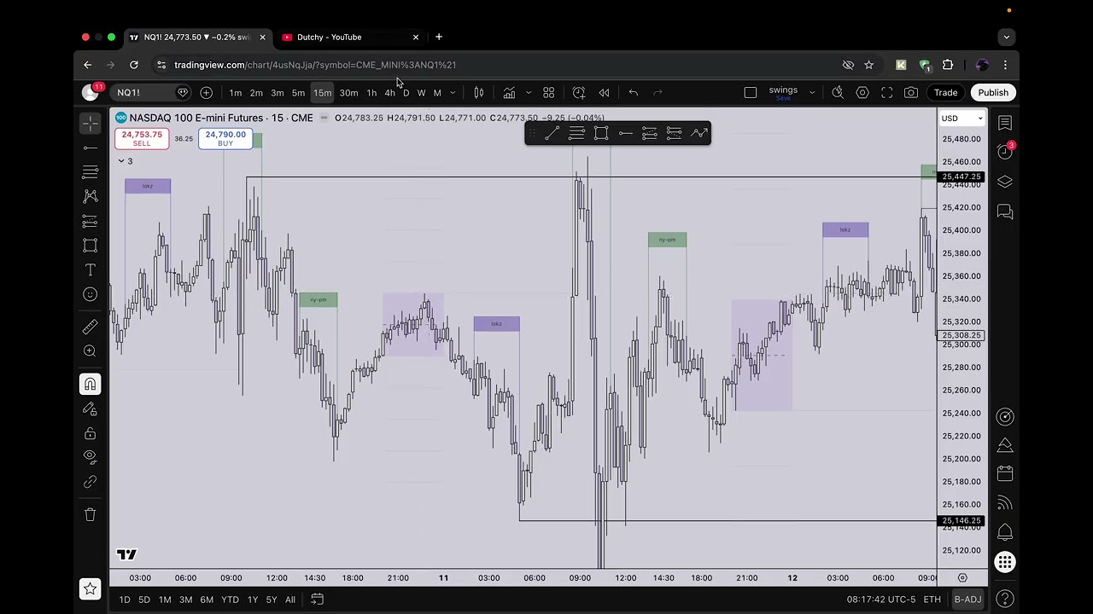The width and height of the screenshot is (1093, 614).
Task: Click the Zoom in tool
Action: (x=90, y=350)
